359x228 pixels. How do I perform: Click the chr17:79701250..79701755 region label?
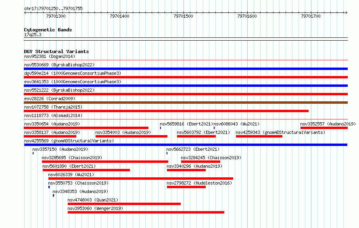coord(53,8)
